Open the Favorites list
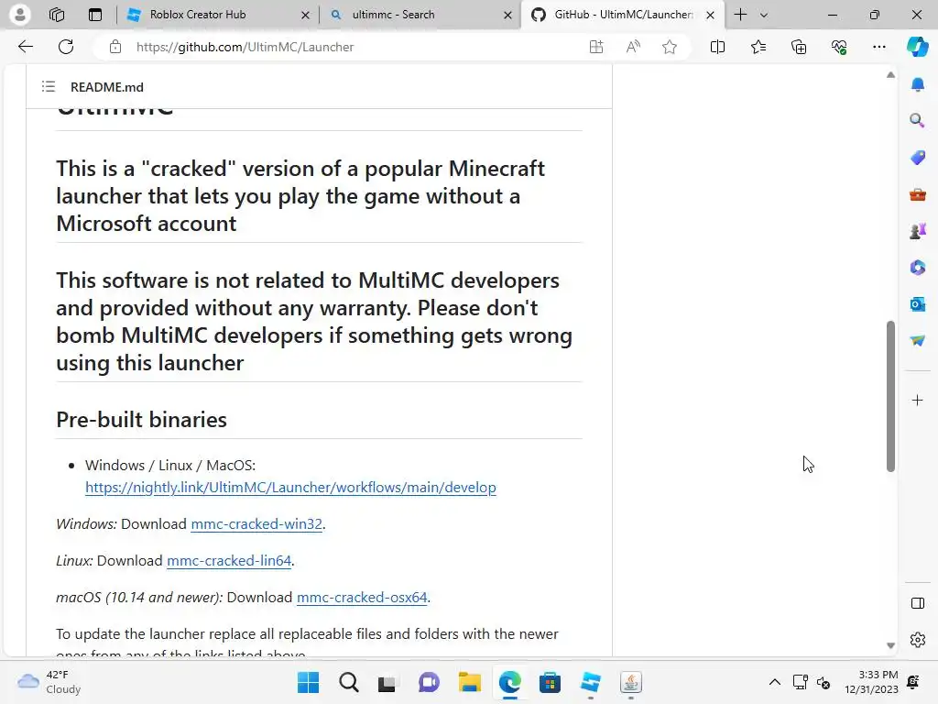The width and height of the screenshot is (938, 704). click(758, 47)
